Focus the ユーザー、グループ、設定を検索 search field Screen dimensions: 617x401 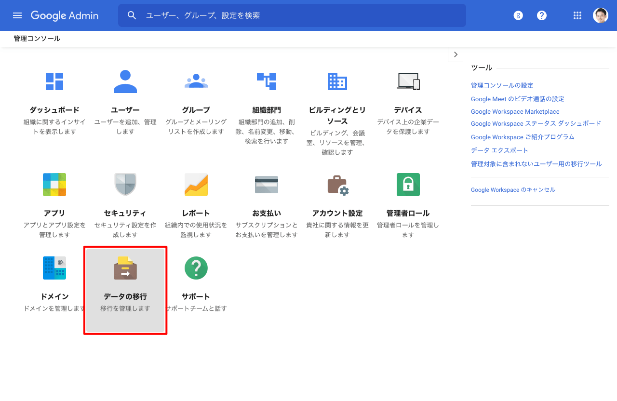point(292,15)
